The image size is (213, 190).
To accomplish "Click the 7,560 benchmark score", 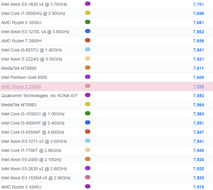I will click(x=199, y=114).
